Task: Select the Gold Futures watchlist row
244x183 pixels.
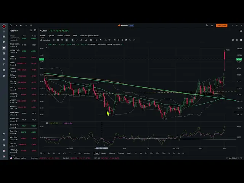Action: tap(23, 132)
